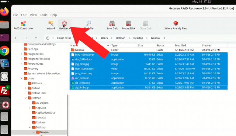Select Recovery folder in the tree
The height and width of the screenshot is (136, 236).
[31, 69]
